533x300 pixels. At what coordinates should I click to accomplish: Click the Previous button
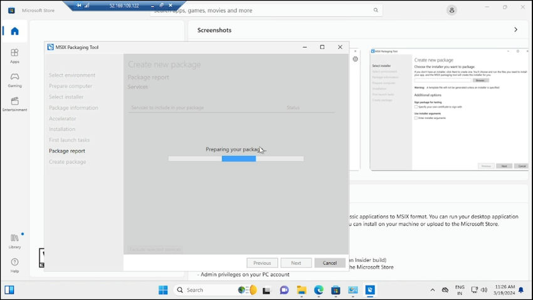[x=262, y=263]
